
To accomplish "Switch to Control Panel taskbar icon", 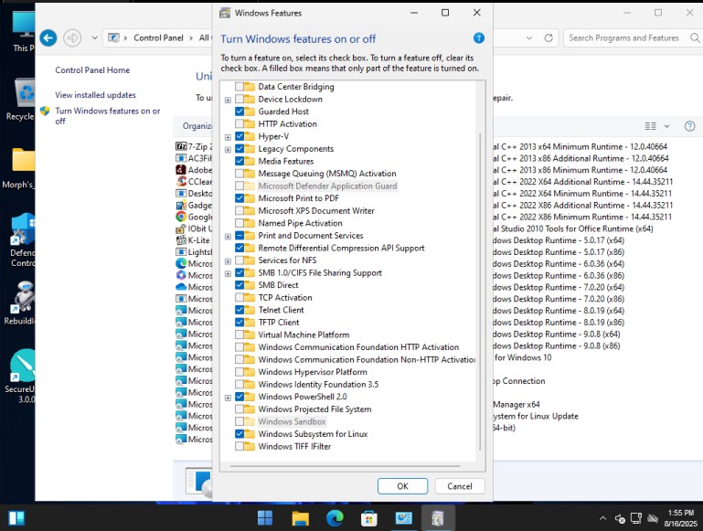I will coord(403,518).
